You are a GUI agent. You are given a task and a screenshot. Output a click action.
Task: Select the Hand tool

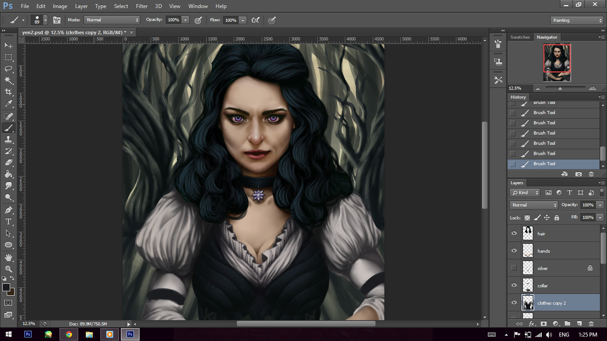click(8, 258)
